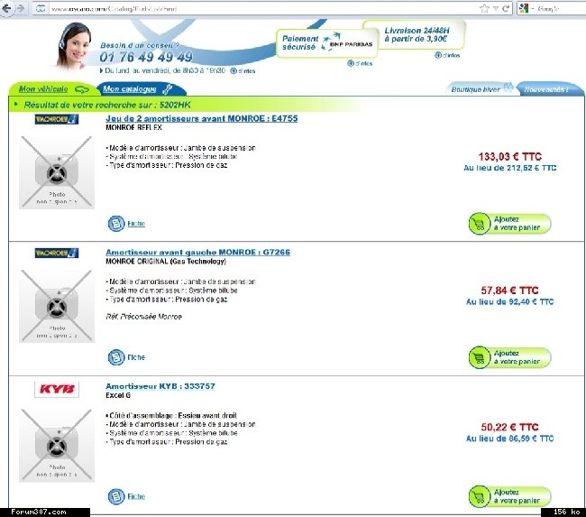
Task: Go forward with the browser forward arrow
Action: (x=21, y=8)
